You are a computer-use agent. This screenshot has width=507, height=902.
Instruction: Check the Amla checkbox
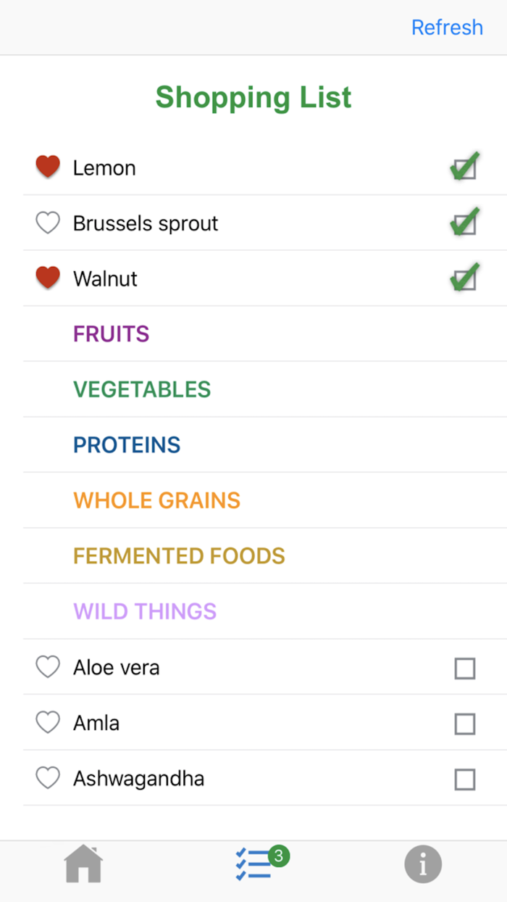coord(465,723)
